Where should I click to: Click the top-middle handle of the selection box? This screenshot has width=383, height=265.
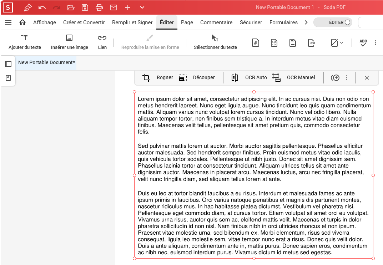pos(254,92)
